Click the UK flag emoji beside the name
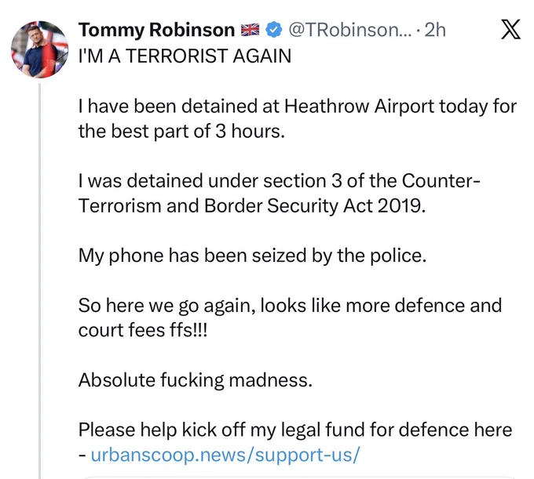The height and width of the screenshot is (479, 534). point(250,30)
